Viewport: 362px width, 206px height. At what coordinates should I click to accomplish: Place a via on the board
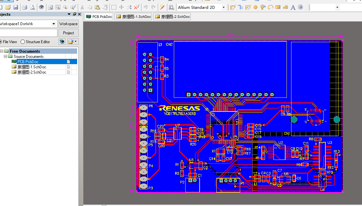point(263,8)
